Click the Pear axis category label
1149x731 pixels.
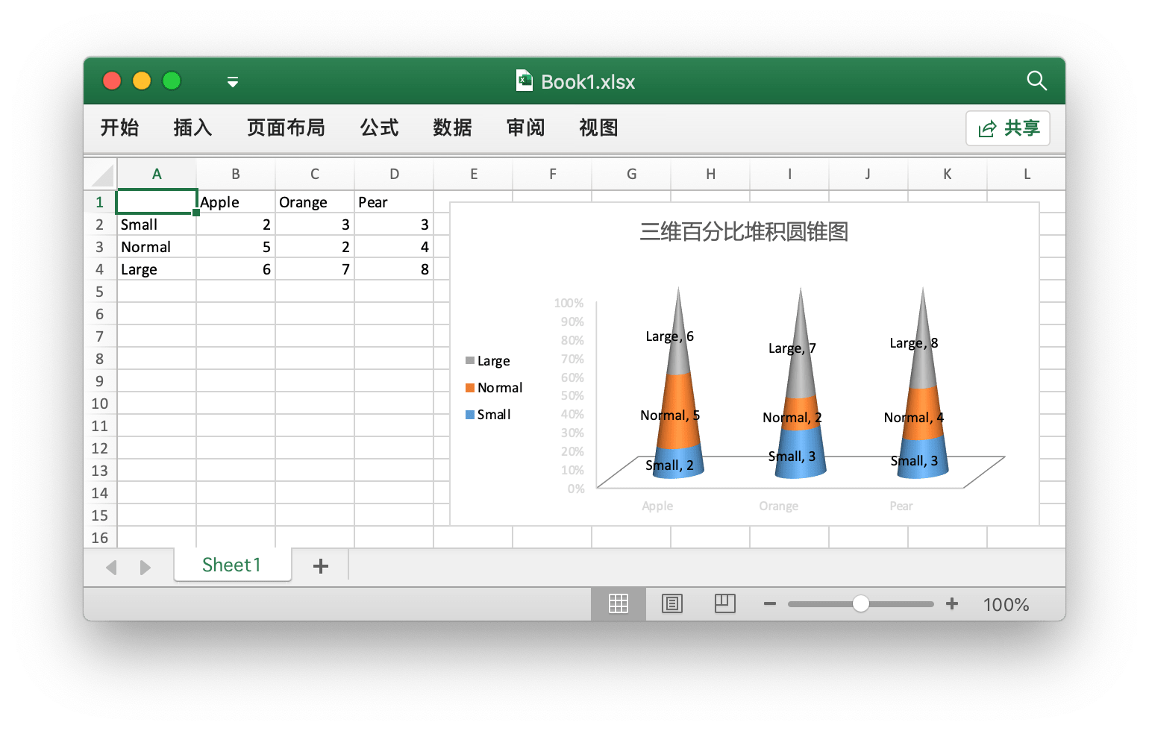[901, 506]
